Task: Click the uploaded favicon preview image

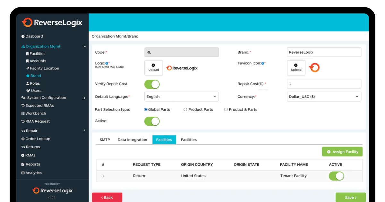Action: coord(314,68)
